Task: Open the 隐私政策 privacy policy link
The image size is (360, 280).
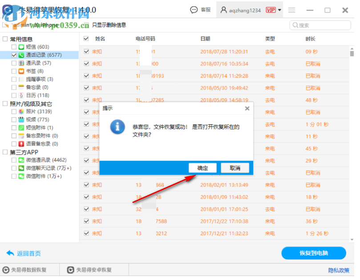Action: tap(339, 270)
